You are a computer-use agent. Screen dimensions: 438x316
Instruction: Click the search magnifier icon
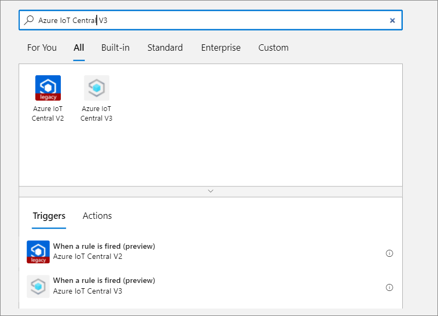(x=29, y=20)
